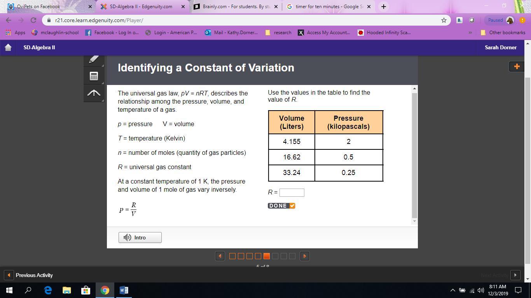Click the R value input field
The image size is (531, 298).
coord(292,192)
